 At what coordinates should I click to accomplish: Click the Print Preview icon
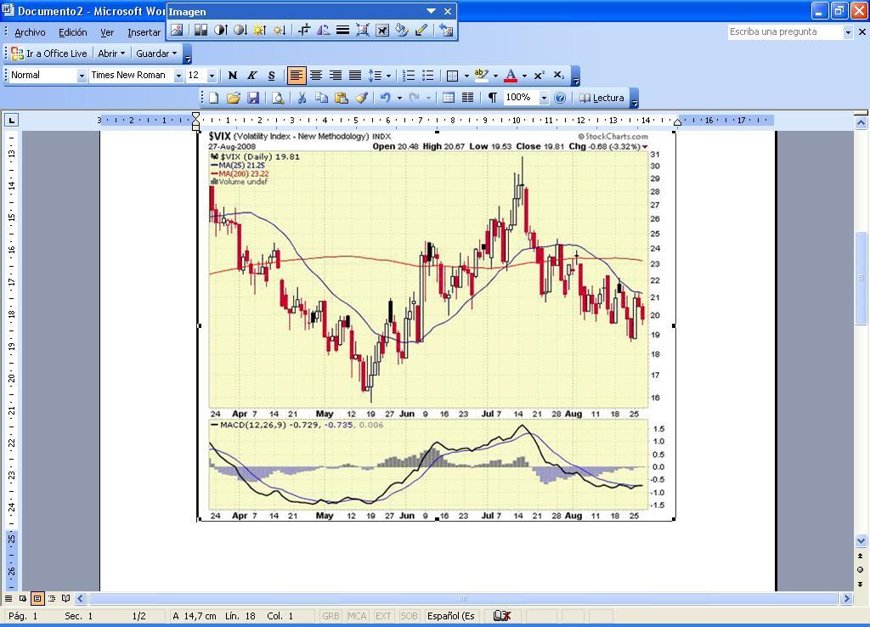pos(277,98)
